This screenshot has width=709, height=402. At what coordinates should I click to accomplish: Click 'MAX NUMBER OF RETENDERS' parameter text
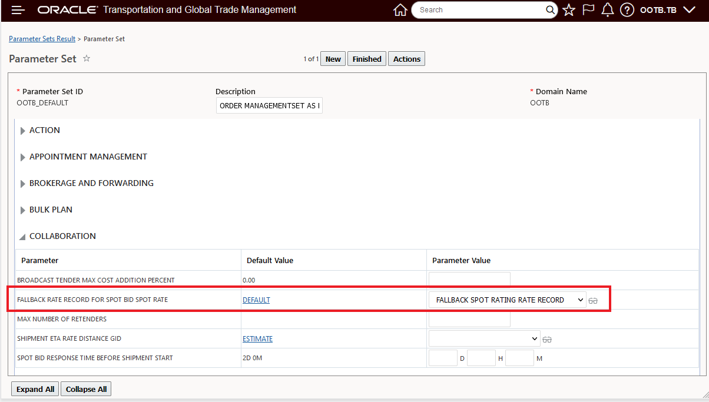[x=62, y=319]
